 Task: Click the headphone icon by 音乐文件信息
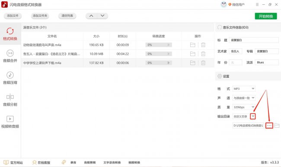point(220,27)
